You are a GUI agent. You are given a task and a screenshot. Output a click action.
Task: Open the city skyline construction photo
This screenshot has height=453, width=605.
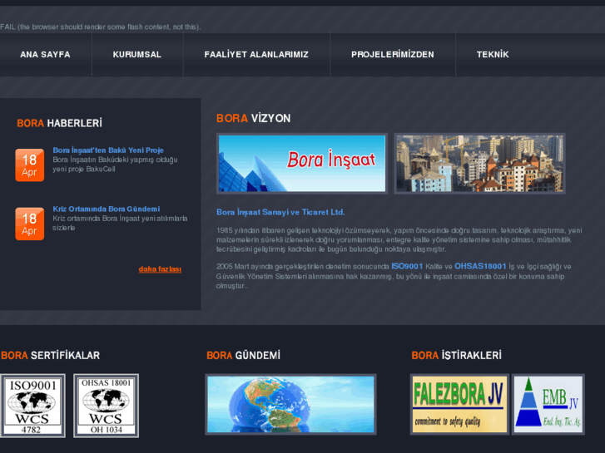point(479,164)
